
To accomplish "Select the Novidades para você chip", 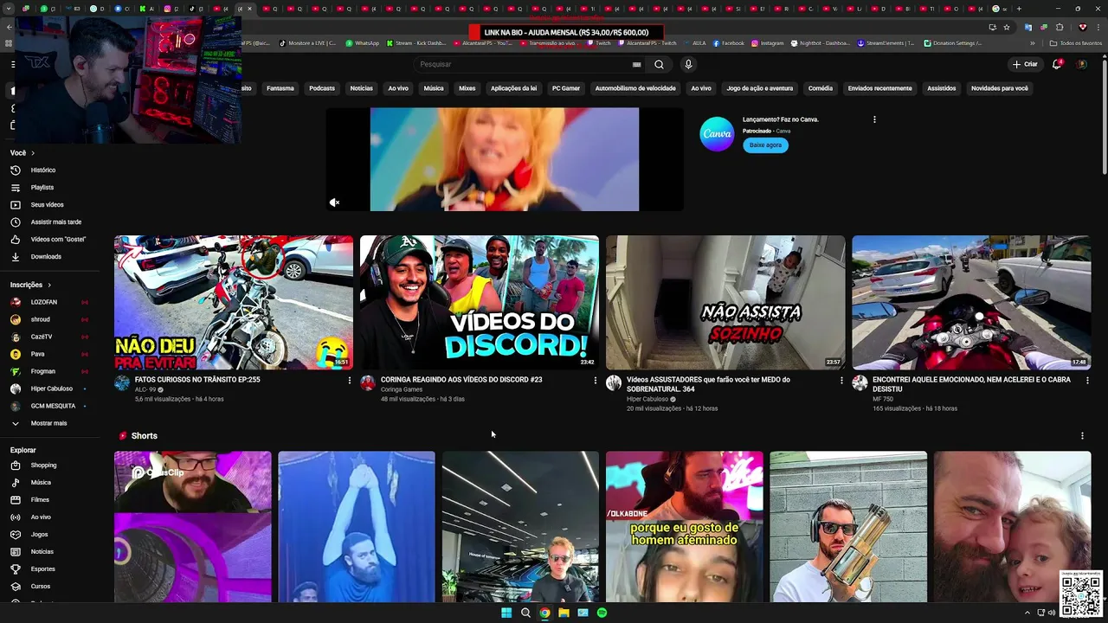I will [1000, 88].
